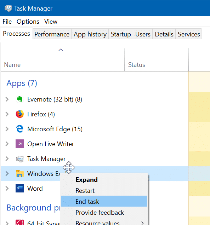Click the sort direction arrow above Name
210x225 pixels.
click(x=61, y=50)
